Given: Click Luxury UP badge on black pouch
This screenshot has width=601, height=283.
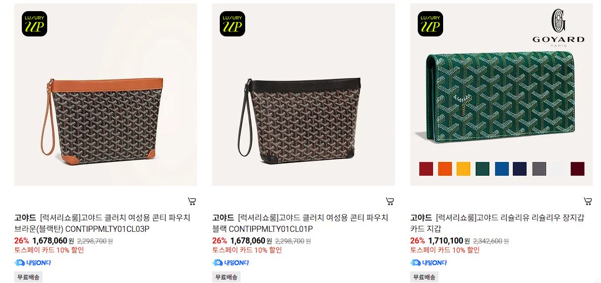Looking at the screenshot, I should [x=232, y=24].
